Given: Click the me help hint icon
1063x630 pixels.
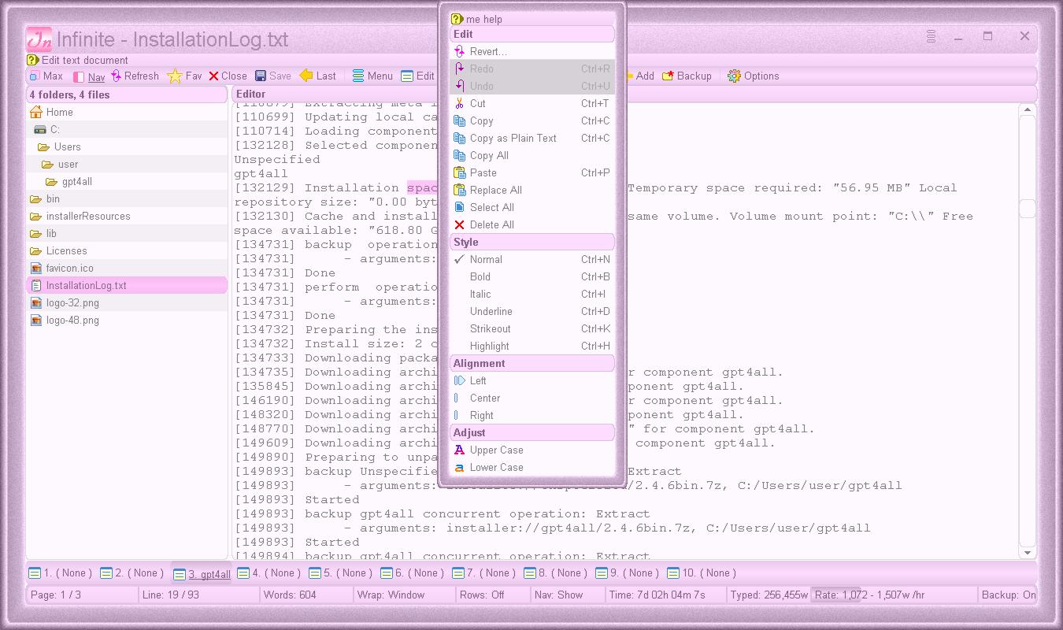Looking at the screenshot, I should 457,19.
